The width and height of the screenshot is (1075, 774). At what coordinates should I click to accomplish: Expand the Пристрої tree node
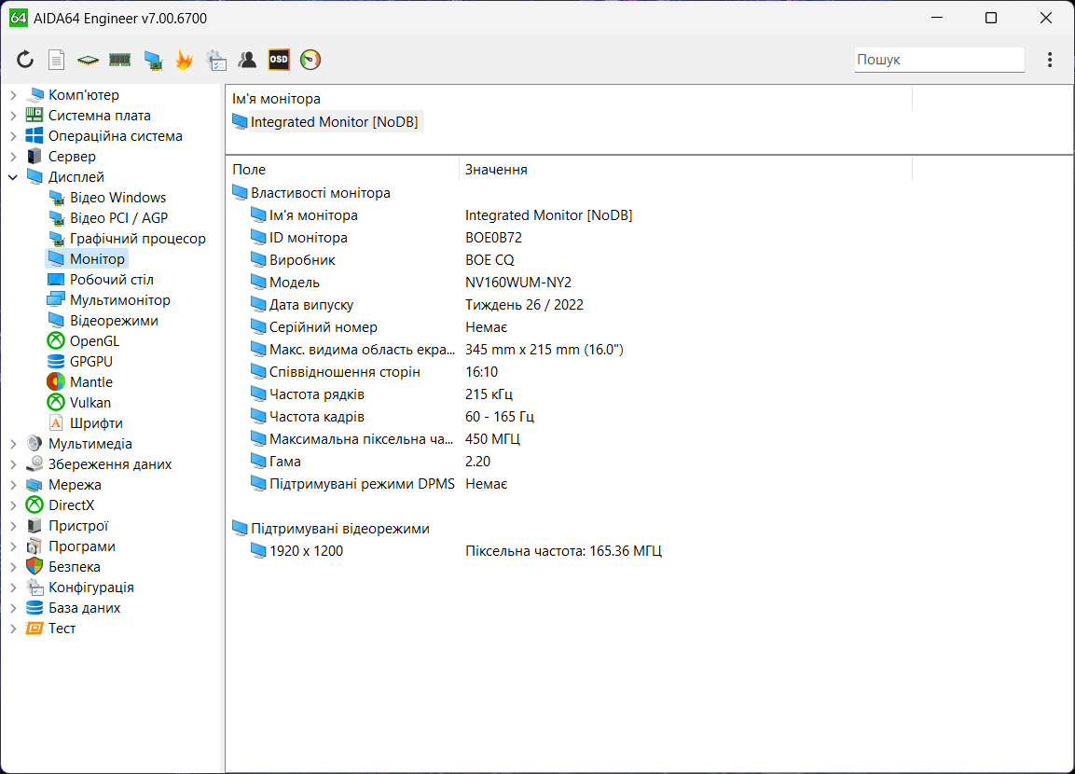(13, 527)
